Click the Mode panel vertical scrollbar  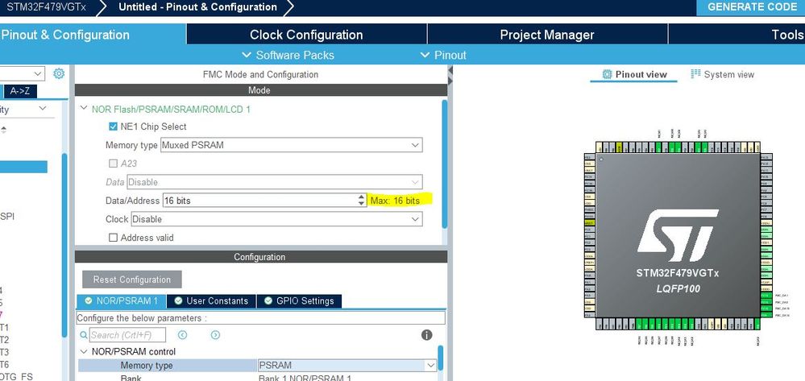pyautogui.click(x=445, y=164)
